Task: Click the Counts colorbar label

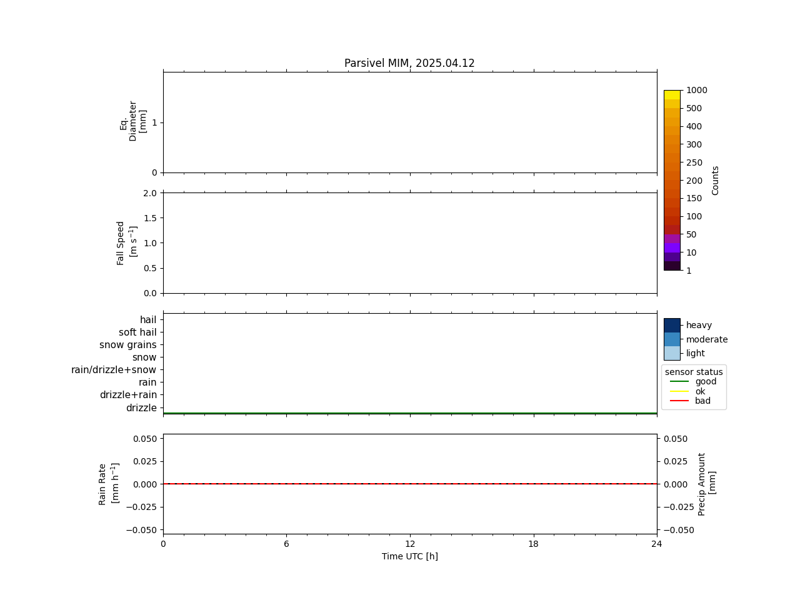Action: (716, 181)
